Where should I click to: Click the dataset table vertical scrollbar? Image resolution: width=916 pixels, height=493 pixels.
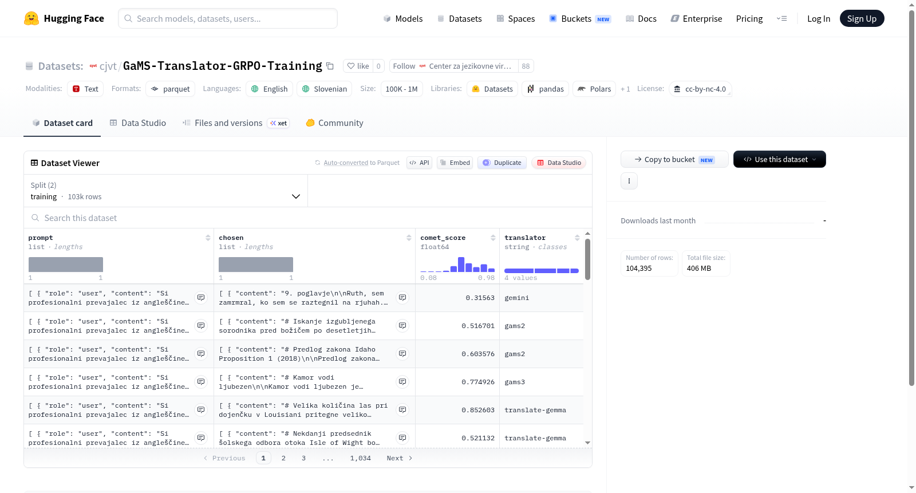[x=587, y=259]
